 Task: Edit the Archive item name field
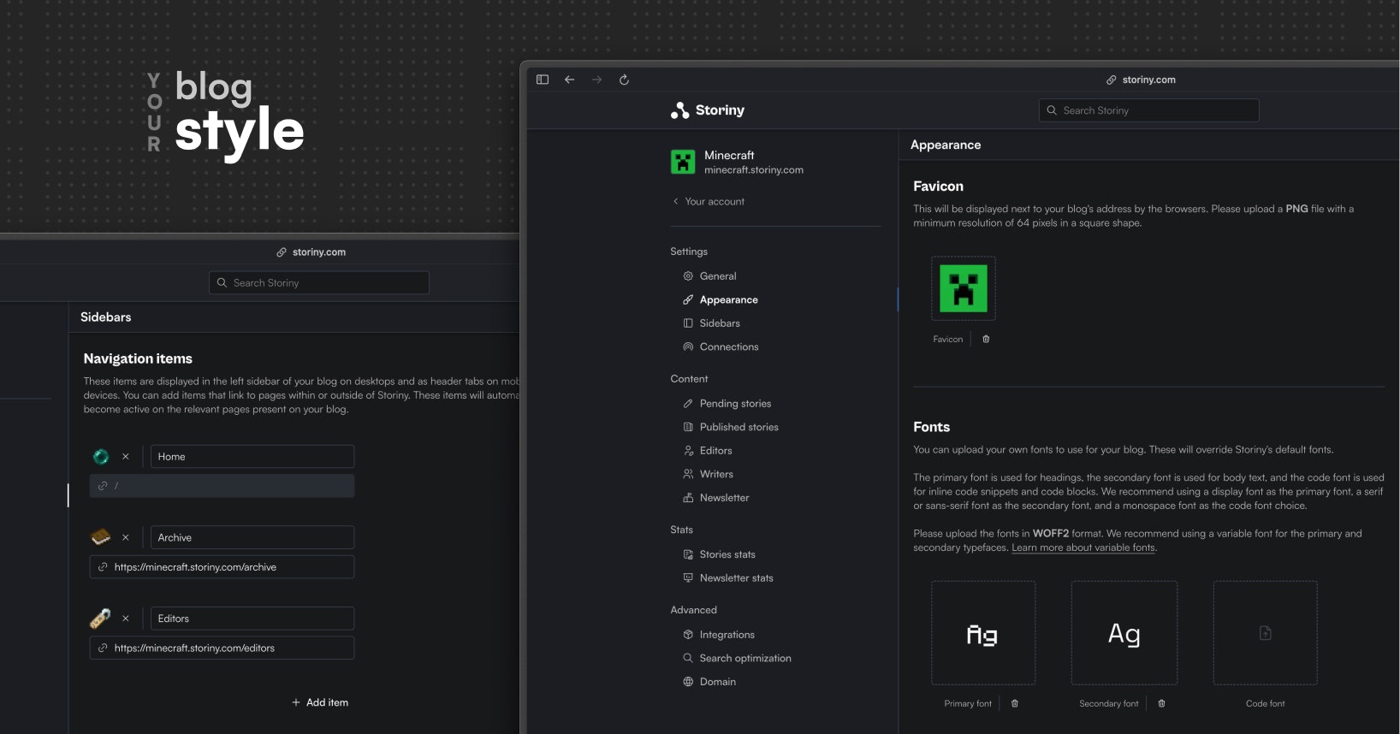click(x=252, y=538)
